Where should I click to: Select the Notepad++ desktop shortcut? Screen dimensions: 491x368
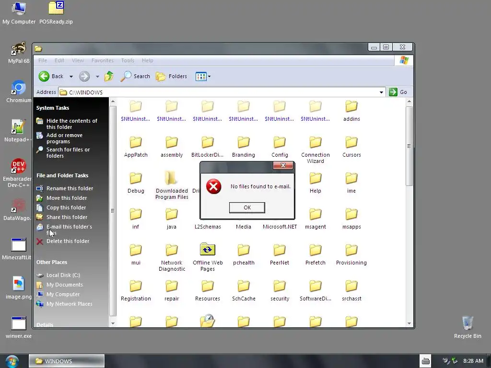pos(18,131)
